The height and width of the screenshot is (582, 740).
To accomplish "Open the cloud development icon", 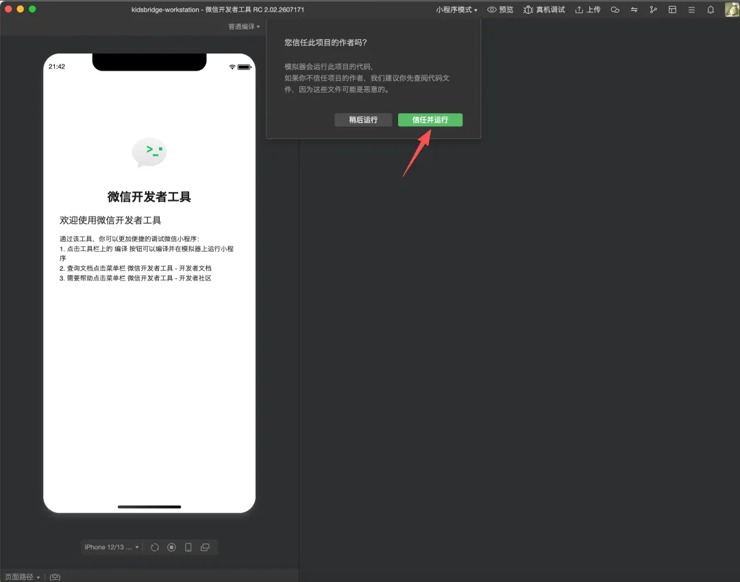I will tap(615, 10).
